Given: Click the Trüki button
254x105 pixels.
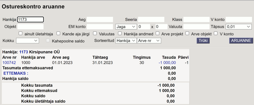Looking at the screenshot, I should (x=203, y=41).
